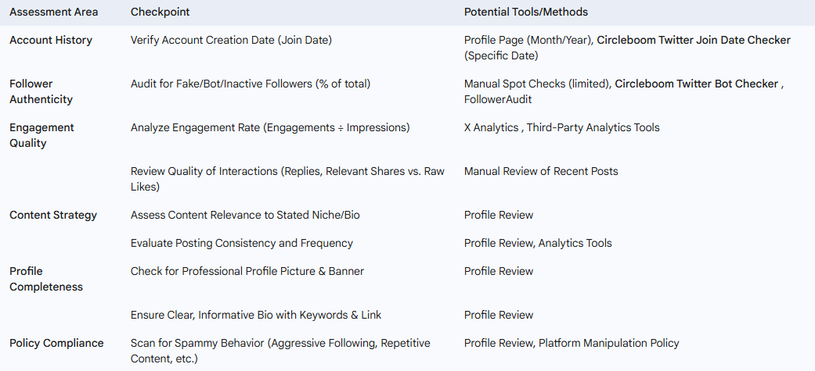Viewport: 815px width, 371px height.
Task: Click the Checkpoint column header
Action: (x=160, y=12)
